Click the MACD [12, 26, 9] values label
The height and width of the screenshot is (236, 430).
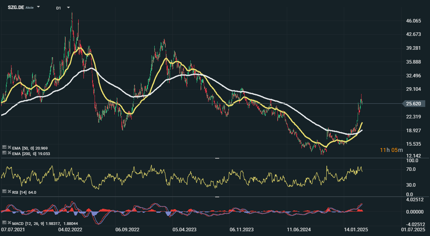pyautogui.click(x=45, y=223)
